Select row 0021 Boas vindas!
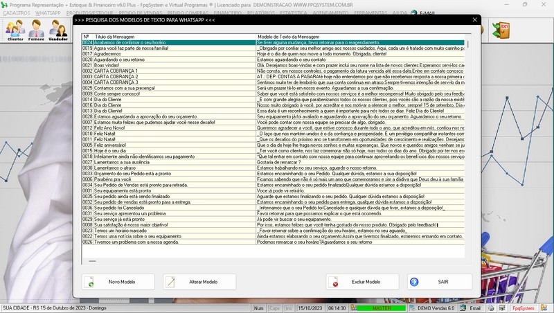Image resolution: width=554 pixels, height=313 pixels. click(273, 65)
